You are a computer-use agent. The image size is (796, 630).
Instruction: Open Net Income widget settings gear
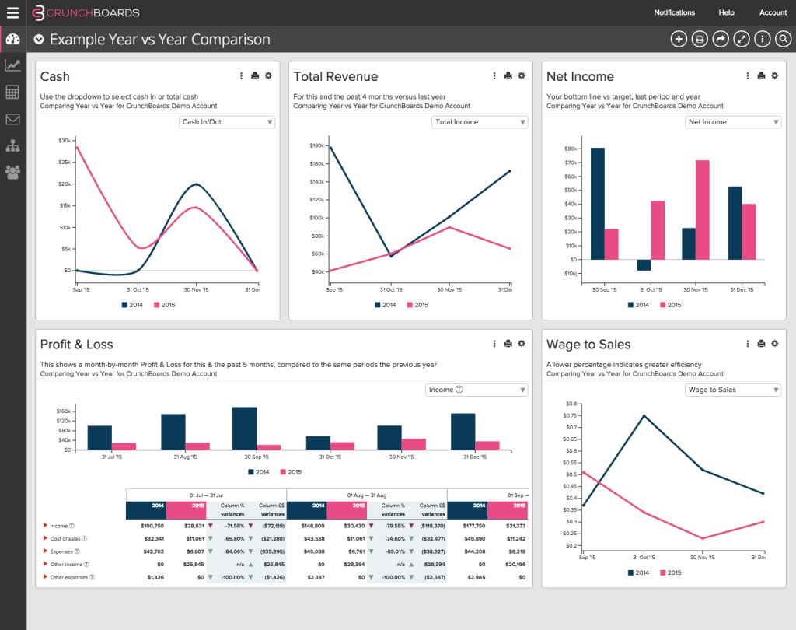coord(775,75)
